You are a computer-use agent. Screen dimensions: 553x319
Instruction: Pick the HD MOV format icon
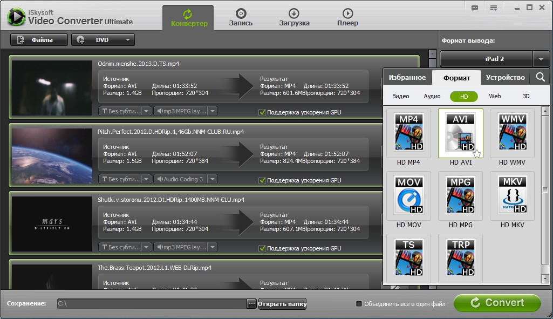coord(408,194)
